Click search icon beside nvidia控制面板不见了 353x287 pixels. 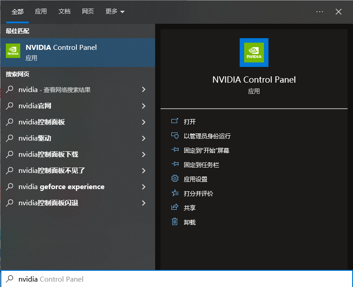[x=10, y=171]
